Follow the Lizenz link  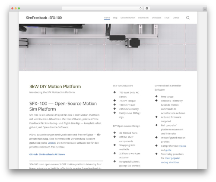pos(51,143)
